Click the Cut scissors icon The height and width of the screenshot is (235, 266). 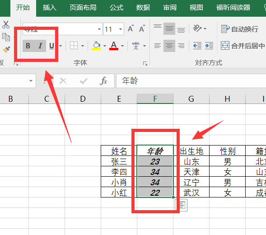coord(6,24)
